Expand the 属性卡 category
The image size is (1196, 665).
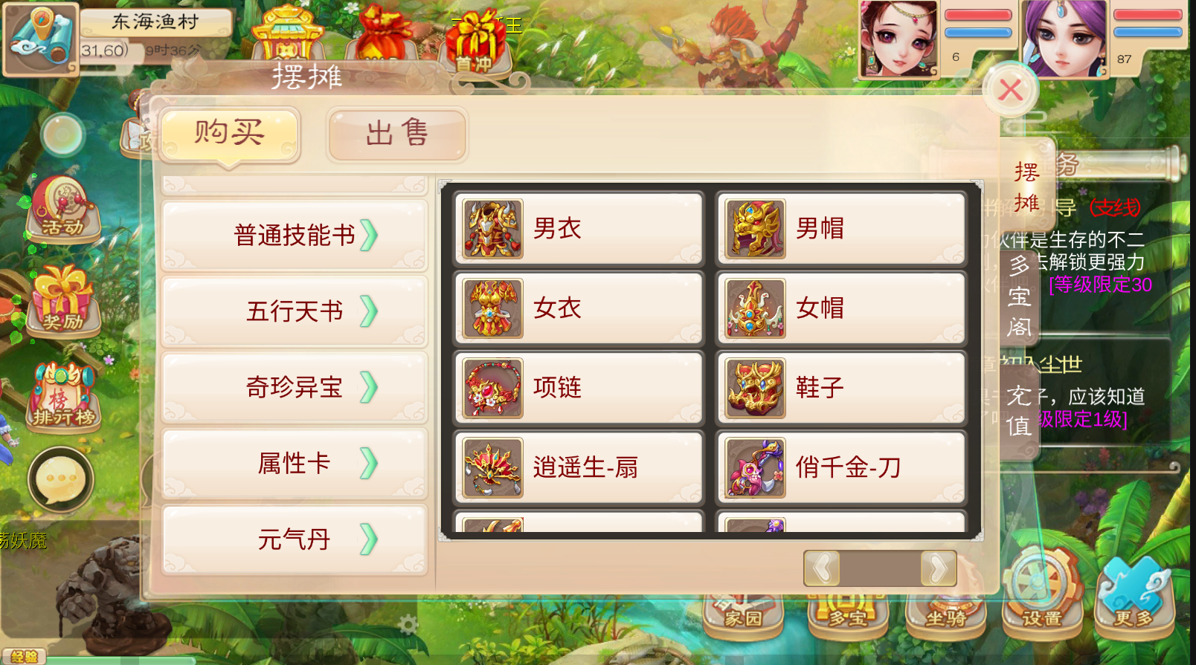pyautogui.click(x=295, y=463)
